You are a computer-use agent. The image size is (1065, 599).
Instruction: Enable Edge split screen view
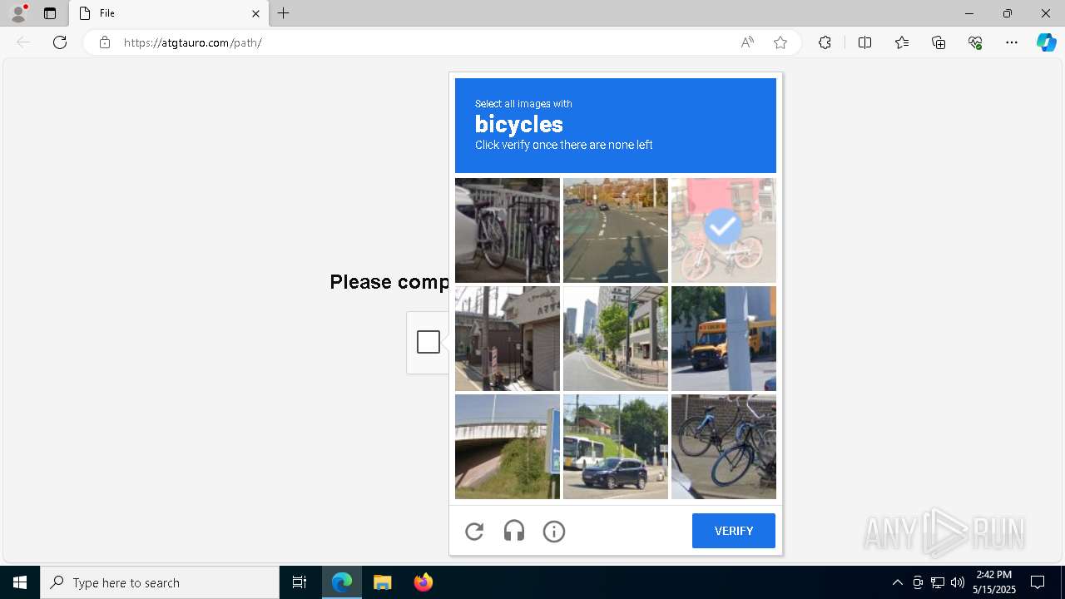click(864, 42)
